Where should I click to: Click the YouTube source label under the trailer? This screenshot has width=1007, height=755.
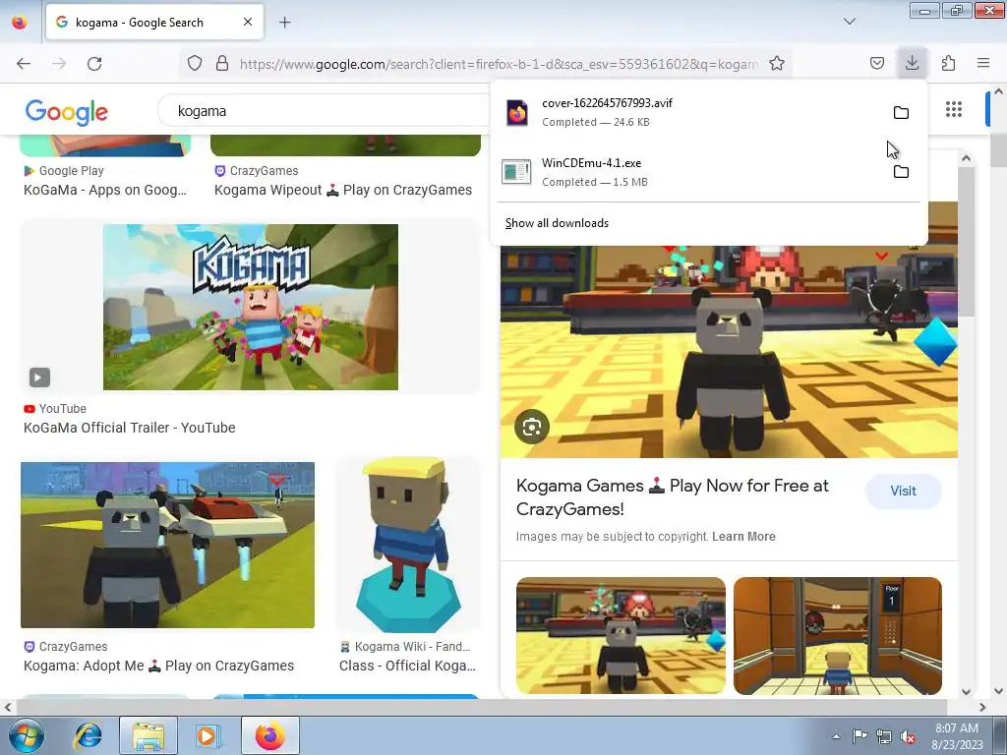pyautogui.click(x=62, y=409)
